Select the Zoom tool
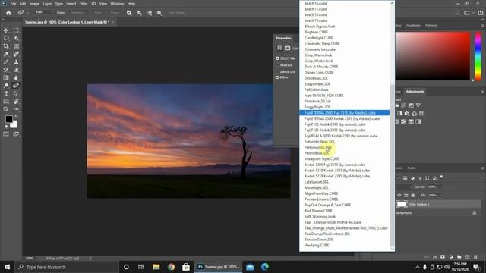 pos(6,109)
